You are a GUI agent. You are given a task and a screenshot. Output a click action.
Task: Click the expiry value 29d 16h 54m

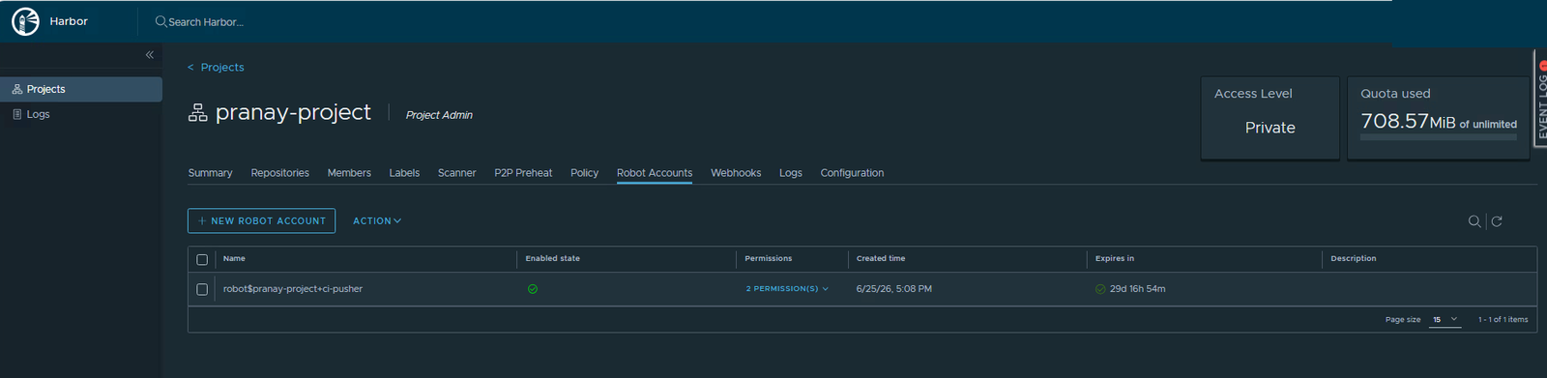tap(1137, 289)
